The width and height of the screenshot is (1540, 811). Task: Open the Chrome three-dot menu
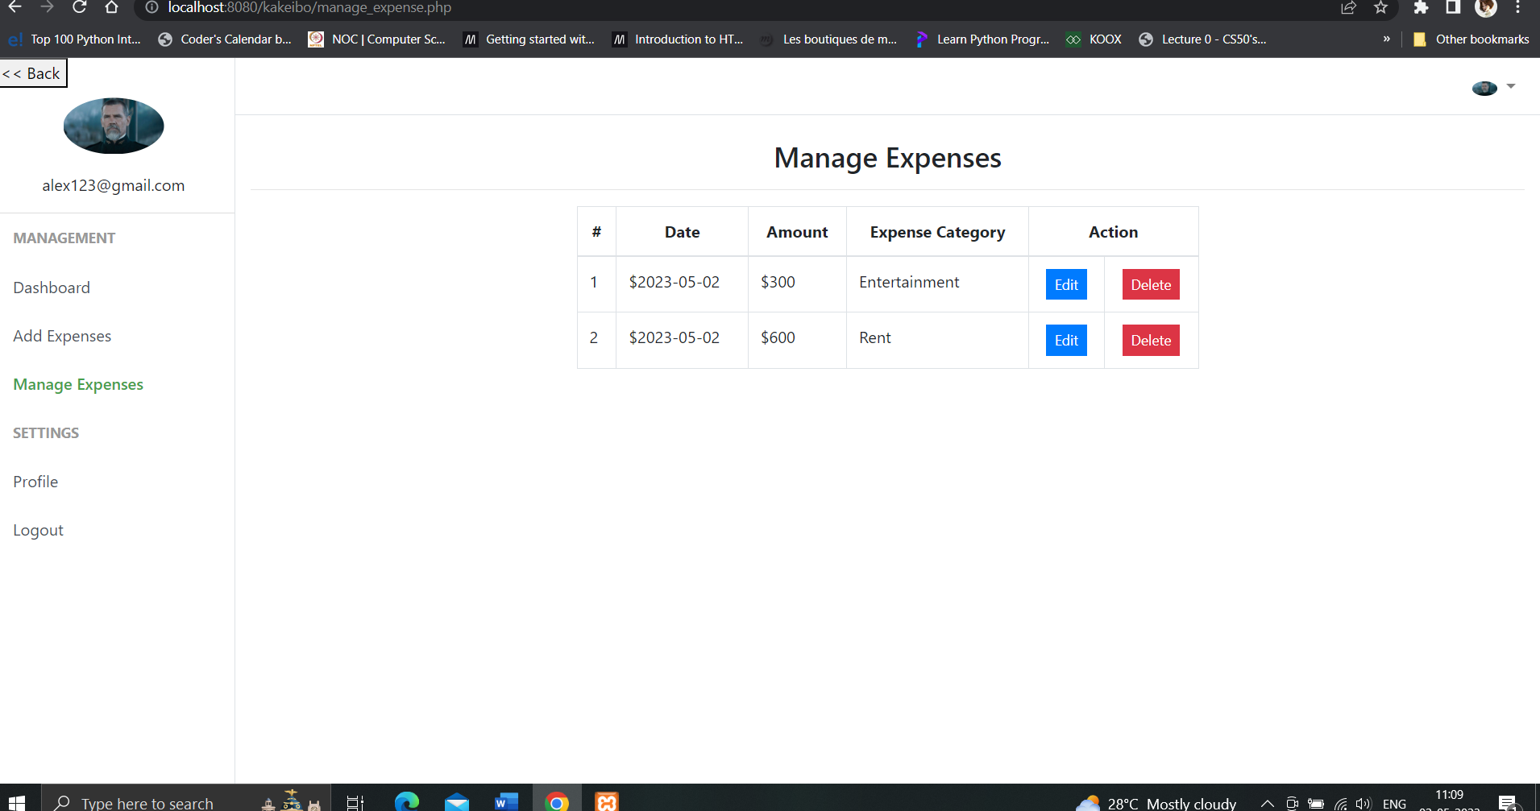pyautogui.click(x=1518, y=8)
